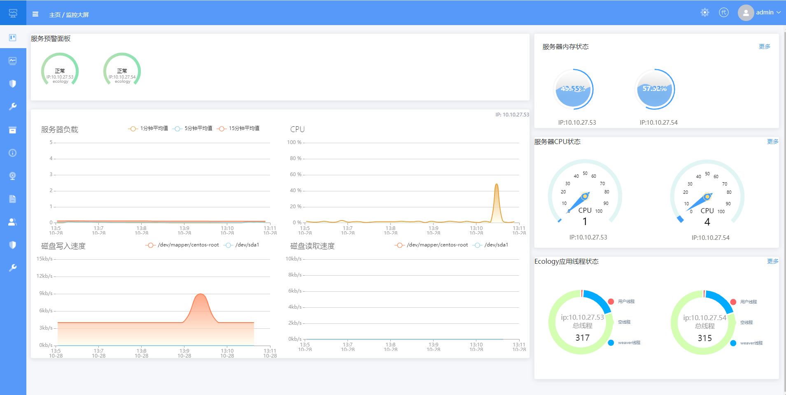
Task: Open the wrench icon above the archive box icon
Action: (13, 107)
